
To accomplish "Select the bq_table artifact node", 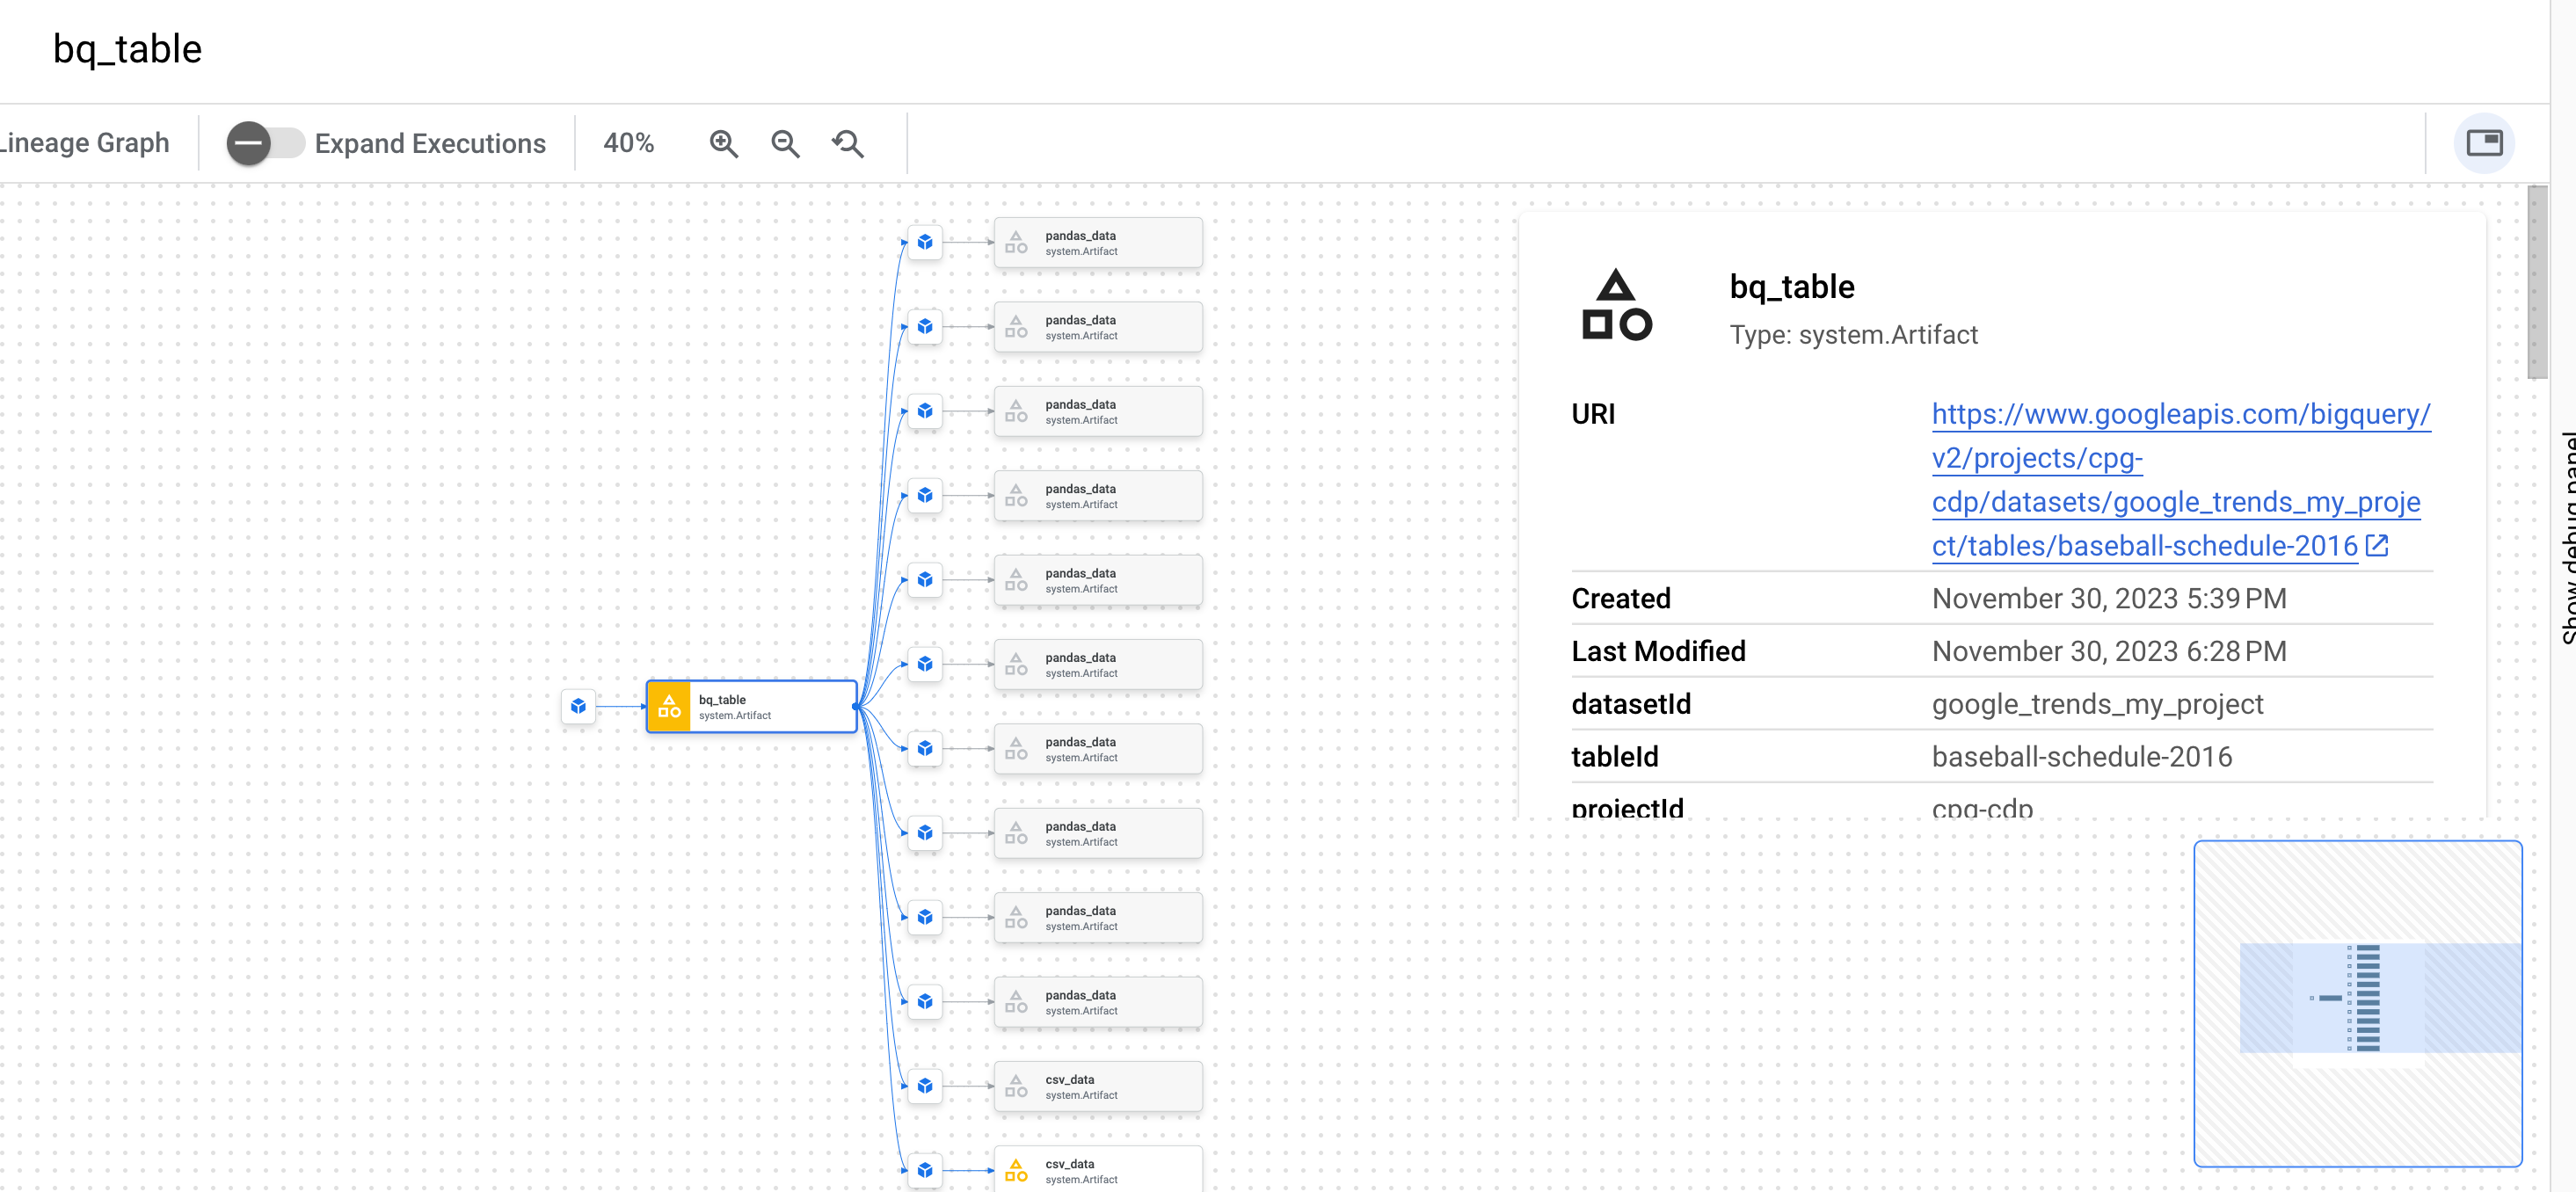I will pos(752,706).
